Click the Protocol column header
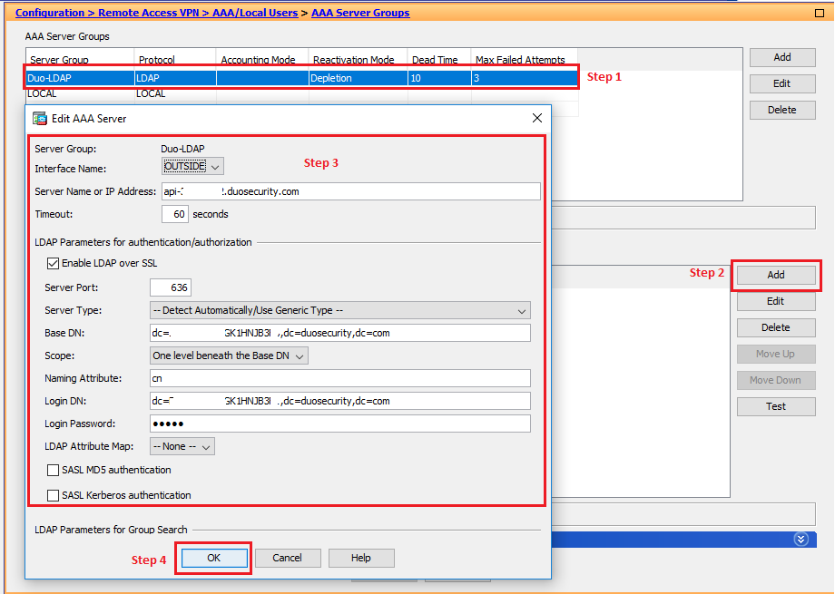Screen dimensions: 835x594 coord(175,60)
